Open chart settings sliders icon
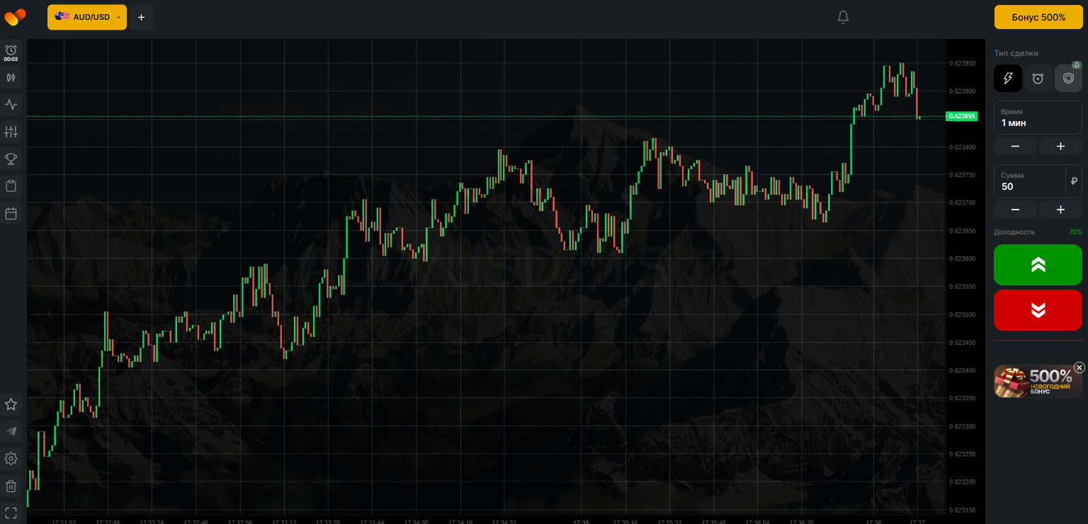 coord(11,132)
